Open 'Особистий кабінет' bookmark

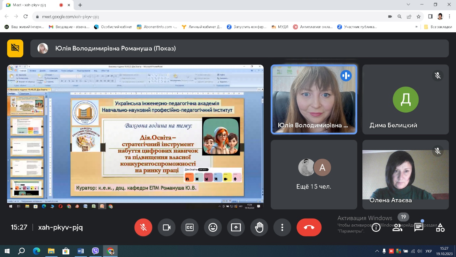(x=113, y=27)
